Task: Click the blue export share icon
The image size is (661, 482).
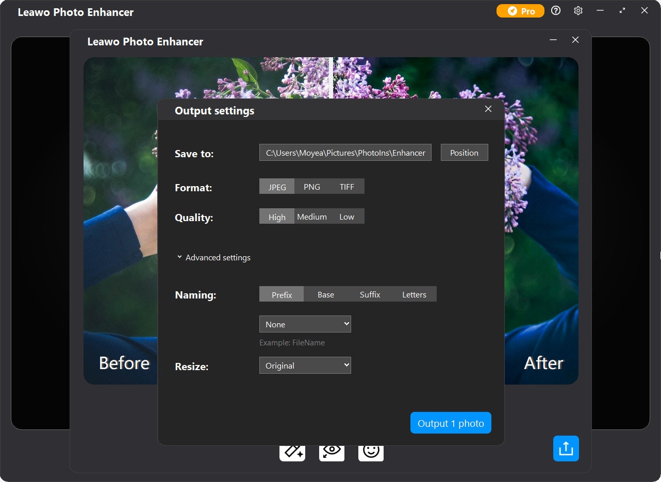Action: click(566, 448)
